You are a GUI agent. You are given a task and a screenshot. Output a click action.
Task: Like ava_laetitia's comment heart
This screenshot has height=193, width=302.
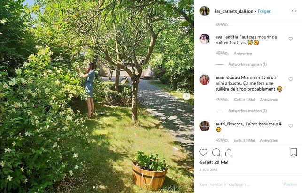(291, 39)
